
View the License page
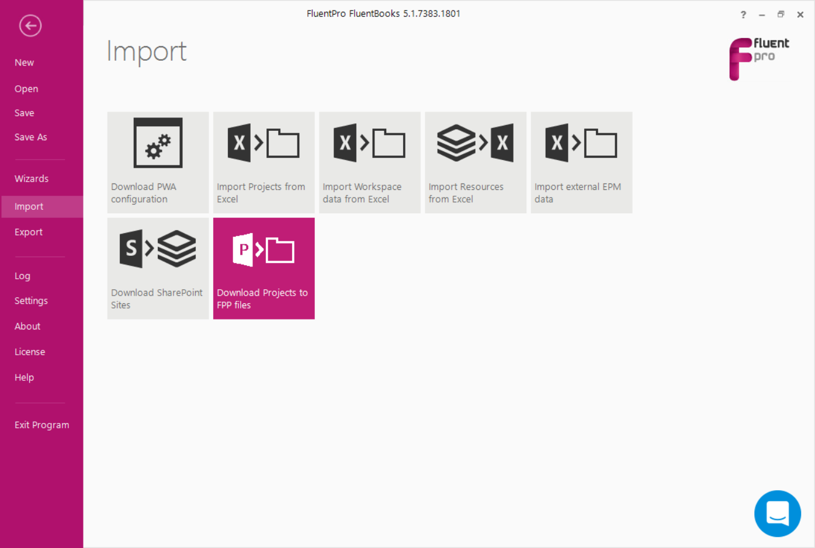30,352
